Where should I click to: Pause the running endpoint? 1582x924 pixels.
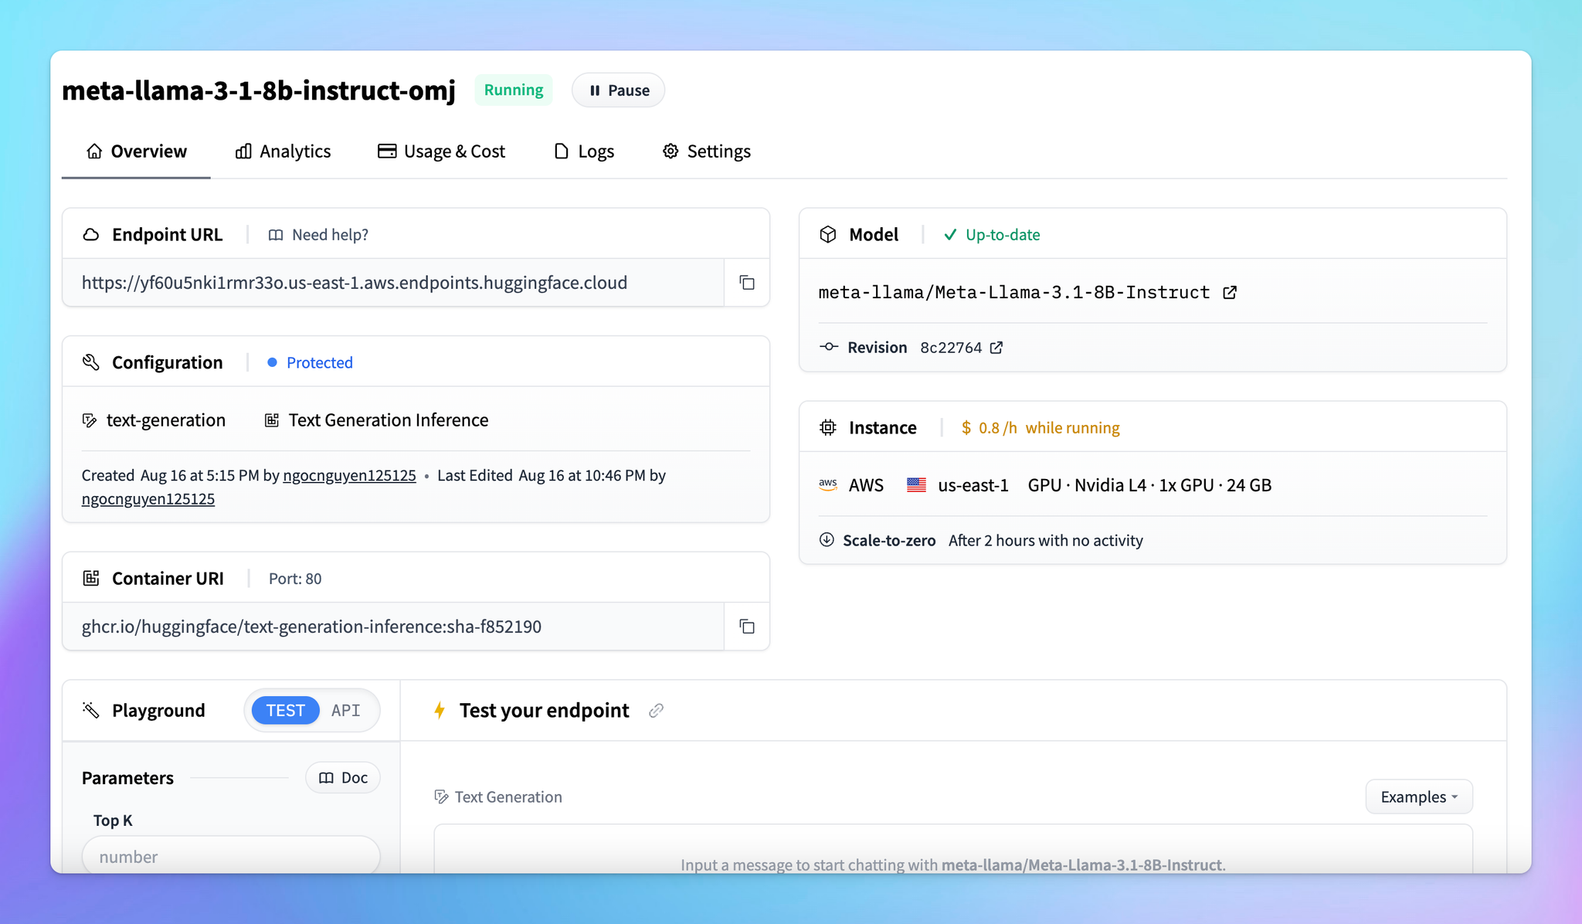coord(618,90)
